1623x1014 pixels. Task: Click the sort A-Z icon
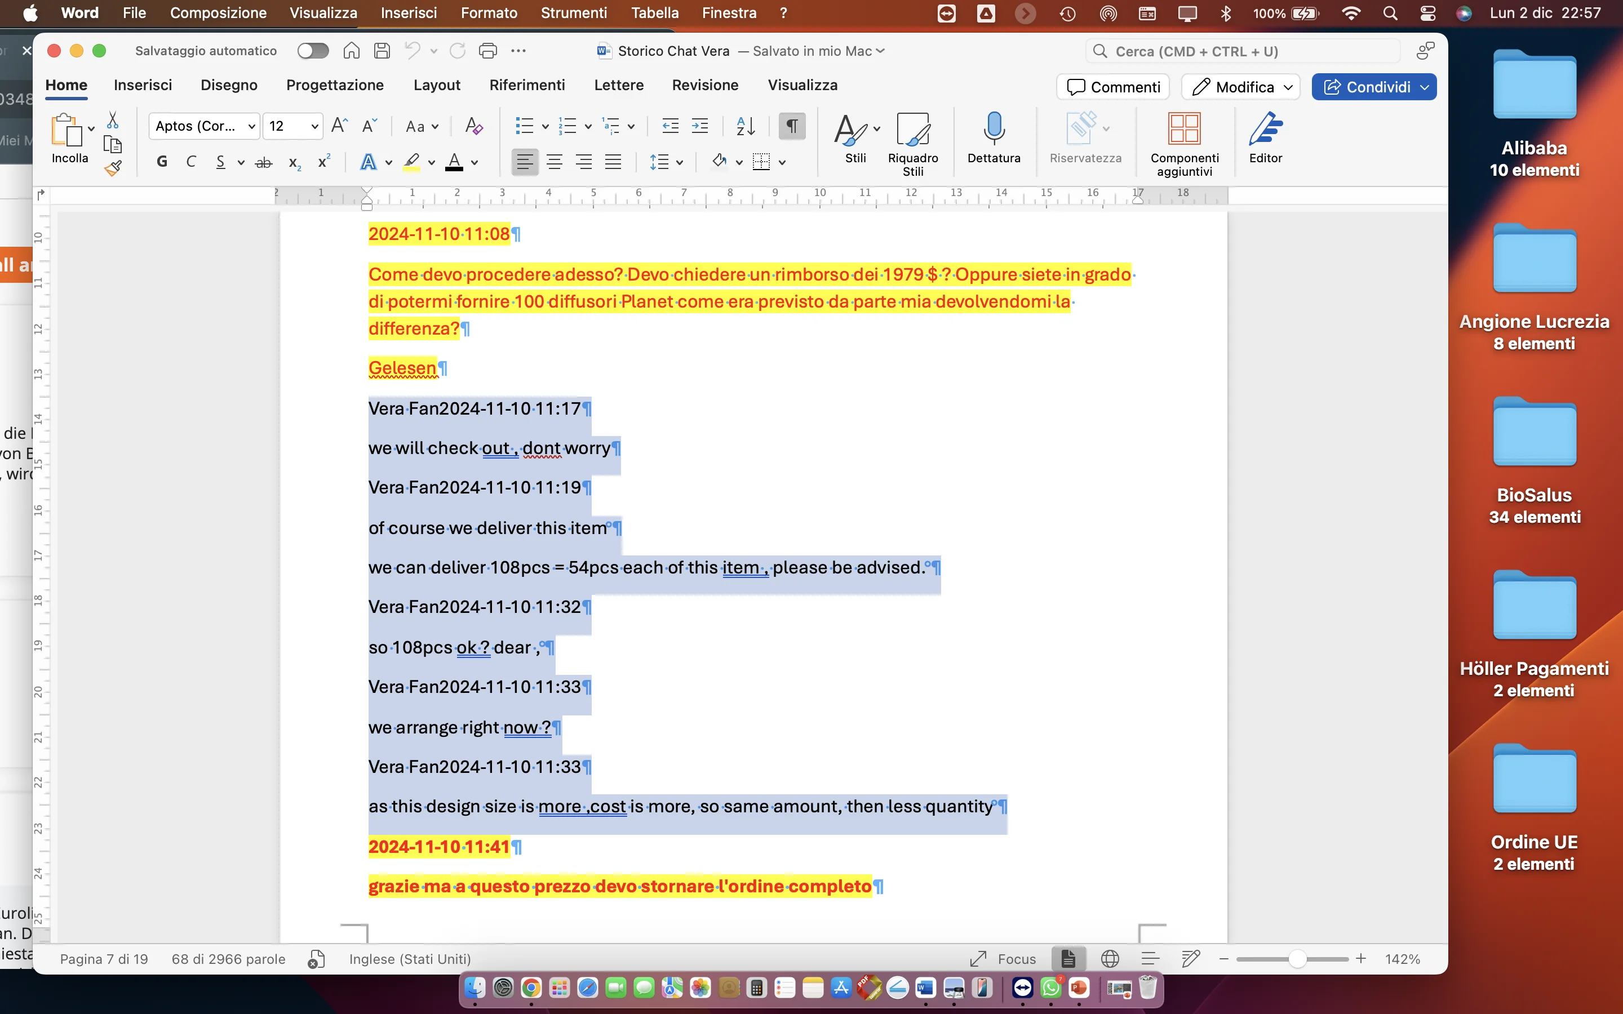(x=745, y=126)
